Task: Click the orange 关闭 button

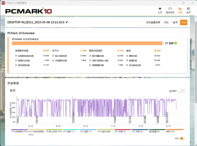Action: tap(184, 22)
